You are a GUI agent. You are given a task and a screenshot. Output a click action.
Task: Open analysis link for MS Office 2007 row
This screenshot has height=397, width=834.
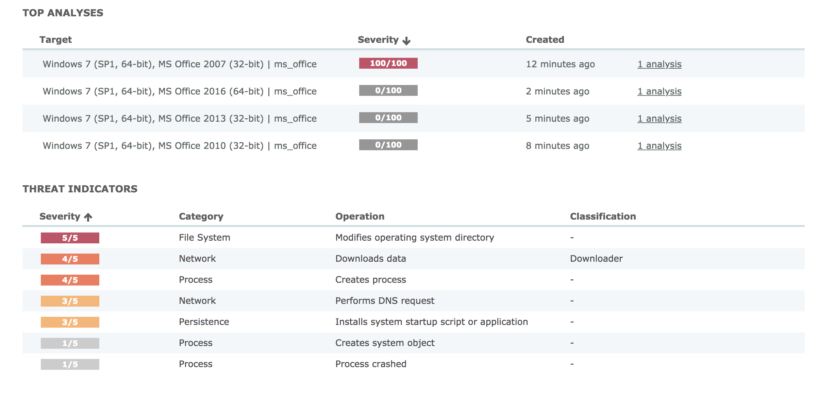click(x=659, y=64)
